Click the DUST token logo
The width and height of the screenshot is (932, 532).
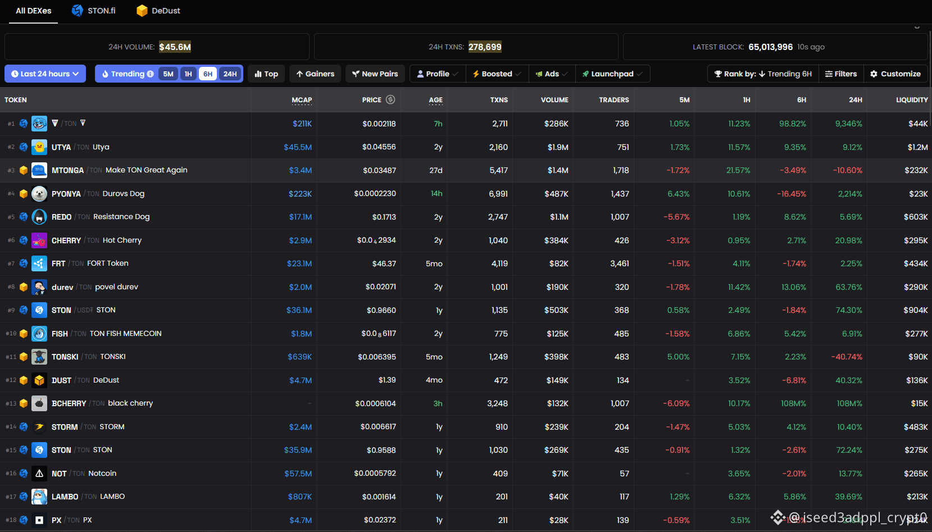coord(39,380)
